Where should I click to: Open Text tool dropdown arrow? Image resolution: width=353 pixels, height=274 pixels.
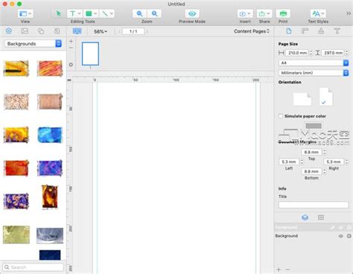pyautogui.click(x=80, y=13)
